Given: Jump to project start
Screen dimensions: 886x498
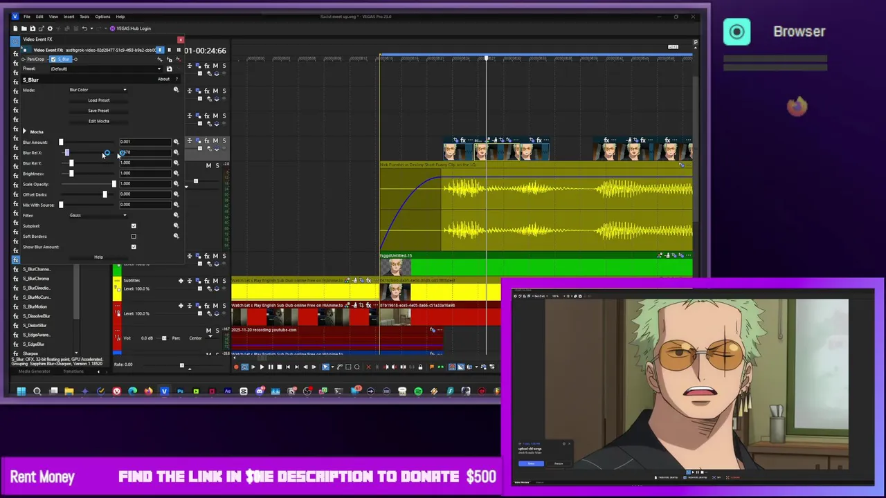Looking at the screenshot, I should coord(288,367).
